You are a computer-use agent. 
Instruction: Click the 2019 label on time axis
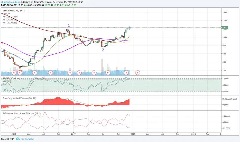[193, 134]
